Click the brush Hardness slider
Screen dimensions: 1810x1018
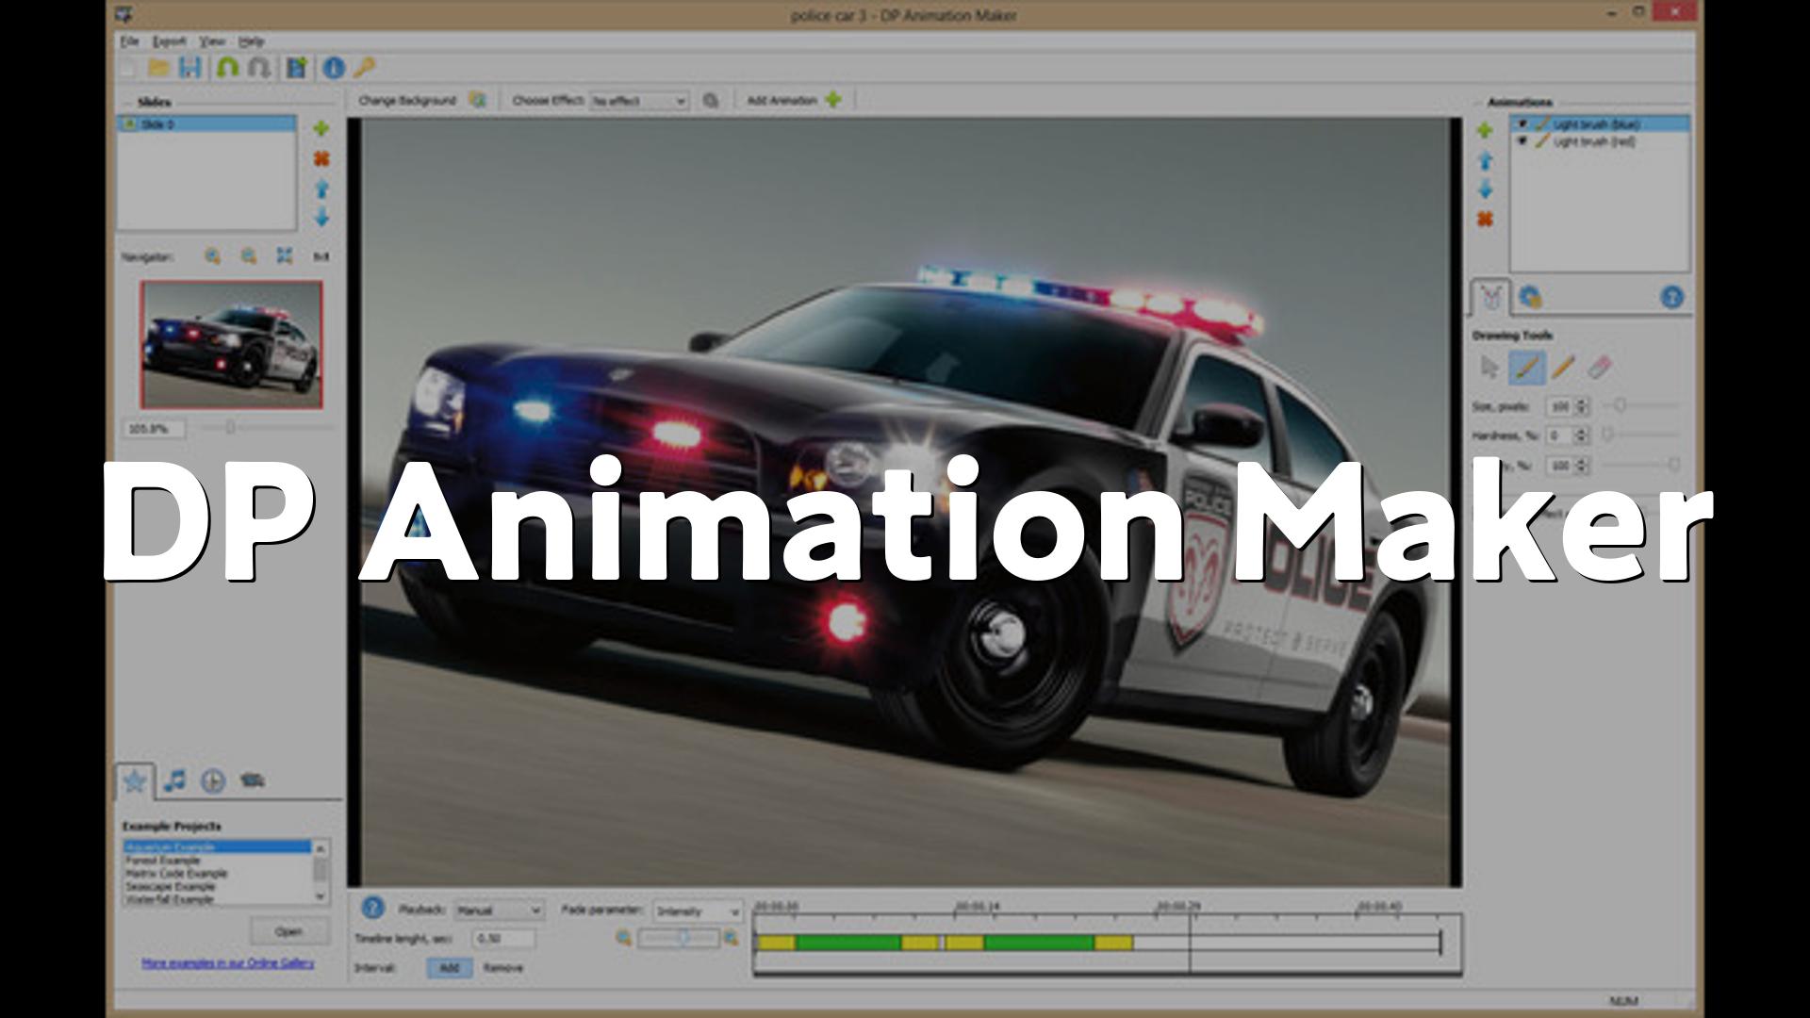coord(1640,435)
